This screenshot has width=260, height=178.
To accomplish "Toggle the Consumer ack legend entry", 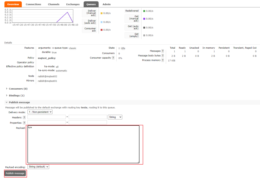I will (90, 30).
